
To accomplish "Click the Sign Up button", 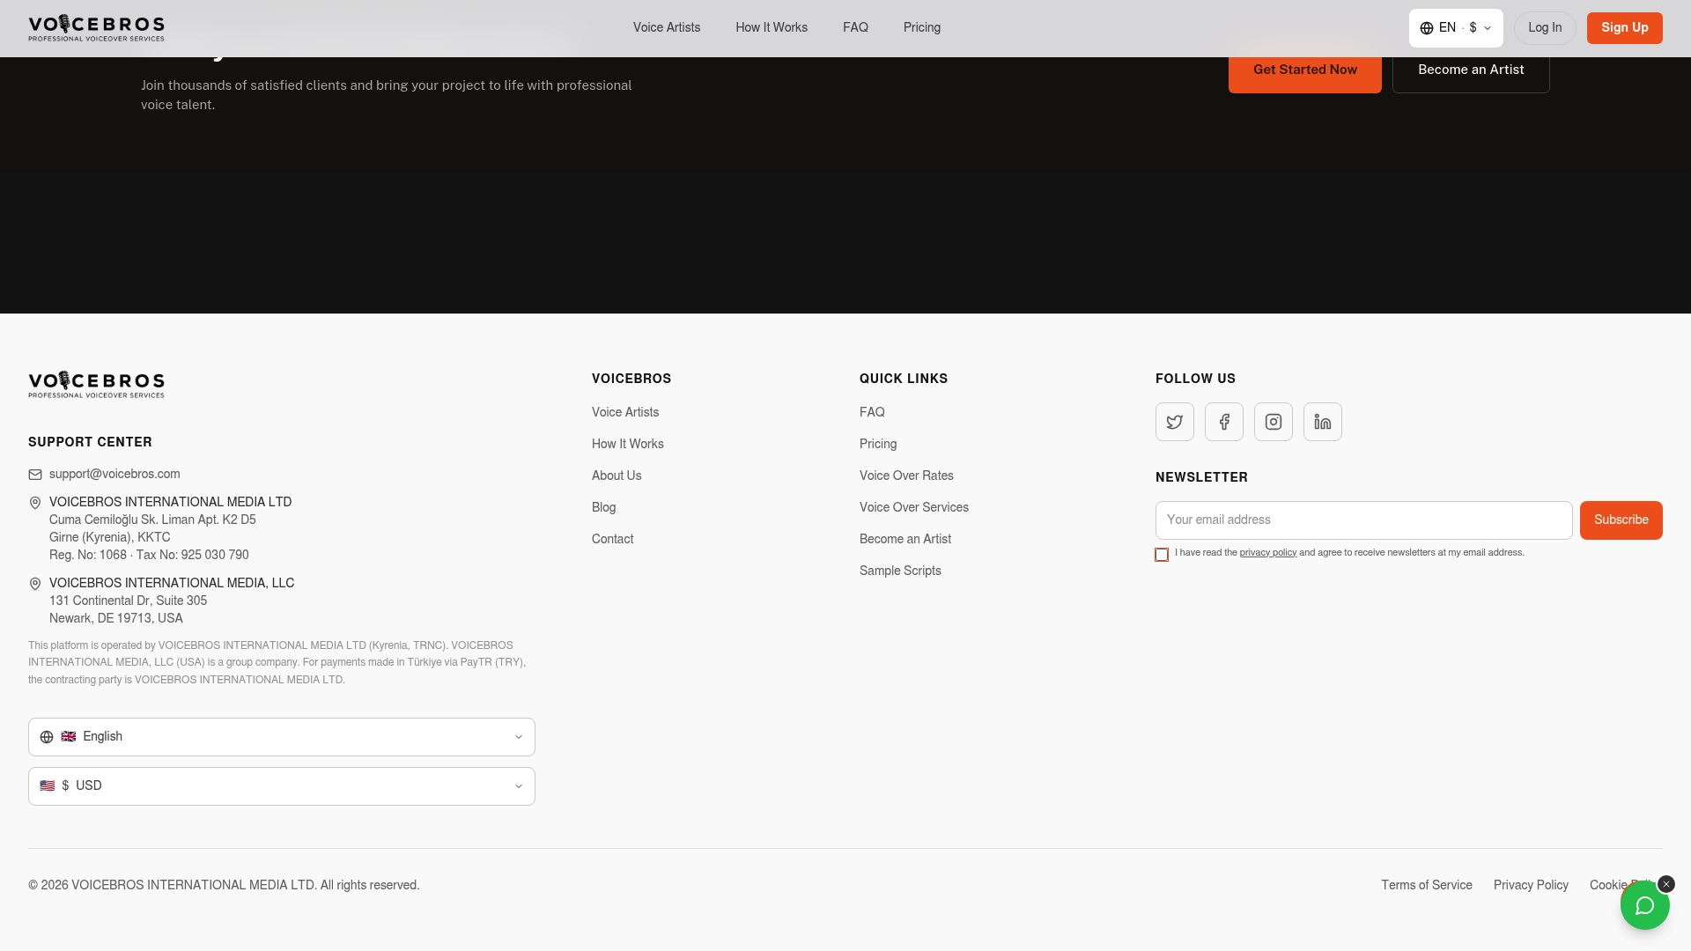I will point(1625,28).
